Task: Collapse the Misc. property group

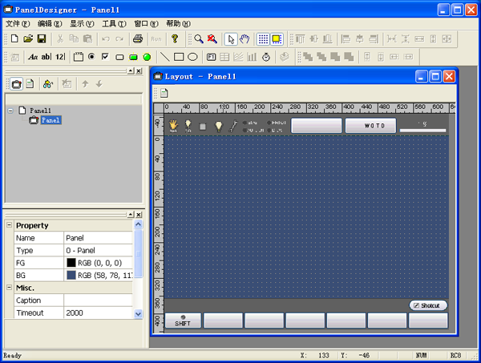Action: point(10,288)
